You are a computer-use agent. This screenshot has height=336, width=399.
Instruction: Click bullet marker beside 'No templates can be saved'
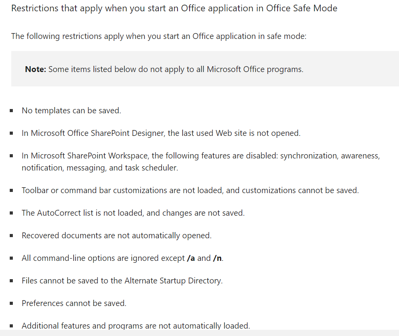pyautogui.click(x=11, y=111)
